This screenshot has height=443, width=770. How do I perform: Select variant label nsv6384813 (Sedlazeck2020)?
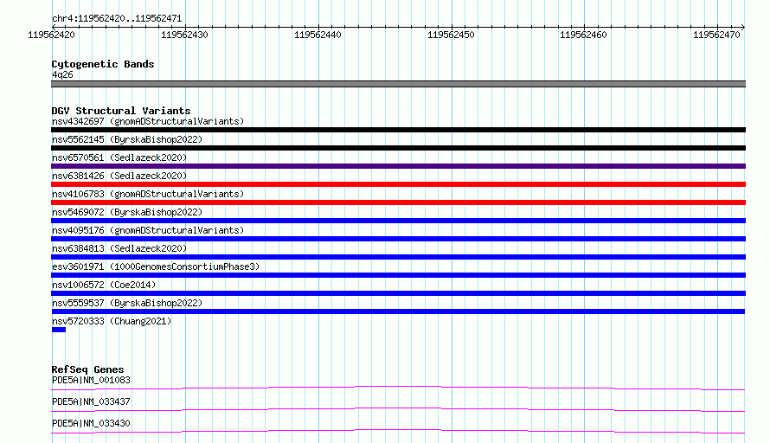(x=119, y=248)
